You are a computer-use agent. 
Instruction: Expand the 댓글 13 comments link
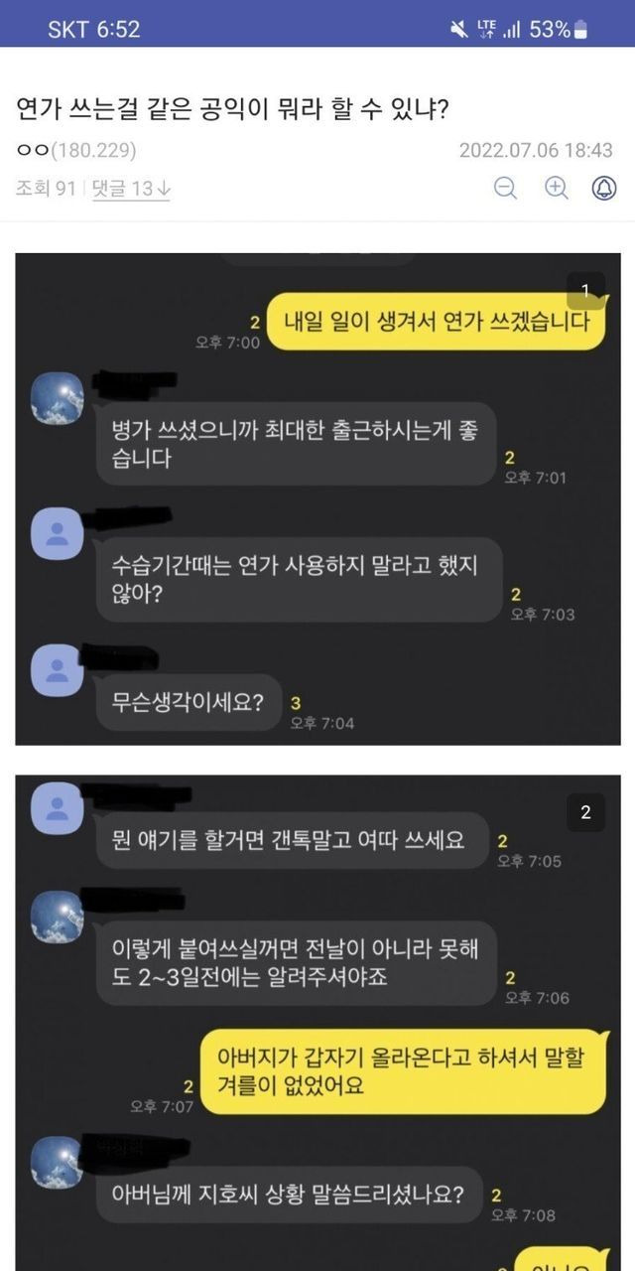pos(131,188)
